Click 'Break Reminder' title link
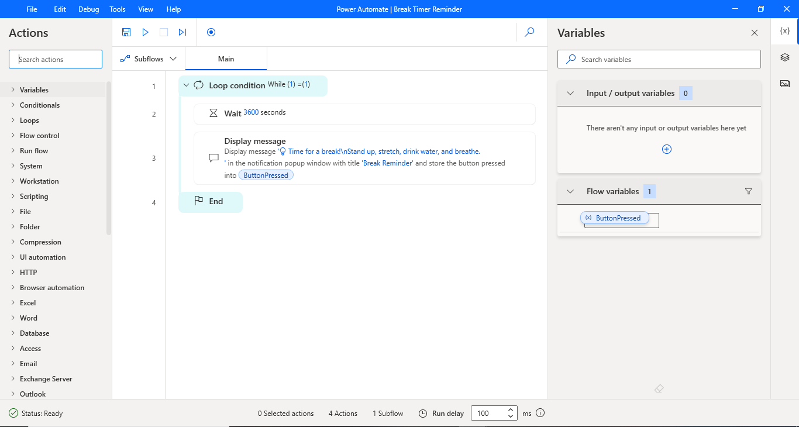Viewport: 799px width, 427px height. pos(388,163)
